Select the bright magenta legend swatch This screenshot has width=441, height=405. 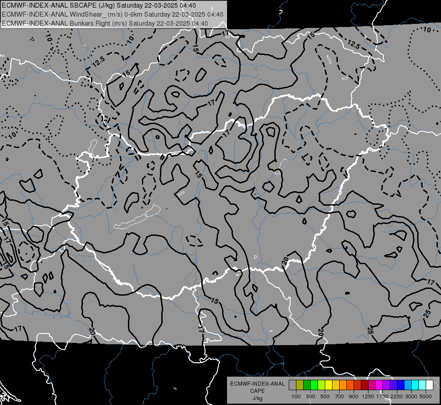tap(379, 385)
